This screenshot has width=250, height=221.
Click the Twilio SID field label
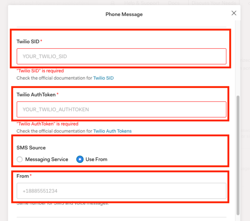[28, 42]
